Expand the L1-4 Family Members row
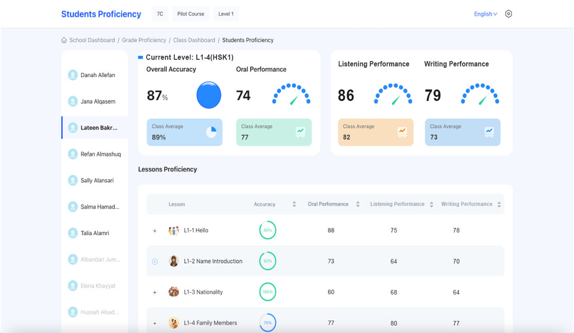Viewport: 574px width, 333px height. 155,323
